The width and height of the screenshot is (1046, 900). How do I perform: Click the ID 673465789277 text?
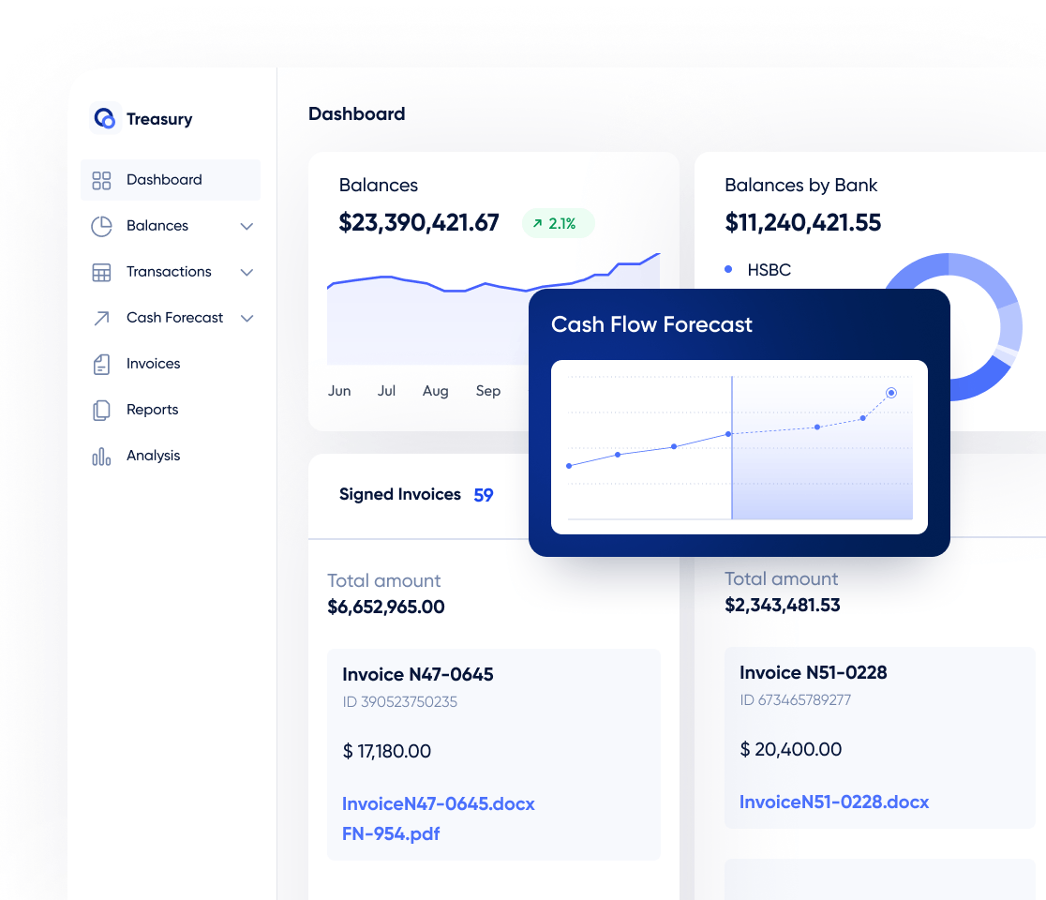[795, 700]
